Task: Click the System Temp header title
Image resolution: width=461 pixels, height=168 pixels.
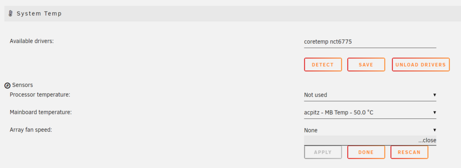Action: 39,13
